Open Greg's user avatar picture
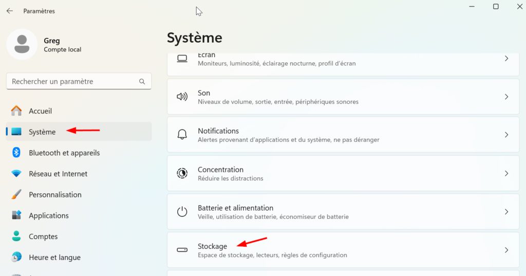Screen dimensions: 526x276 [x=22, y=44]
